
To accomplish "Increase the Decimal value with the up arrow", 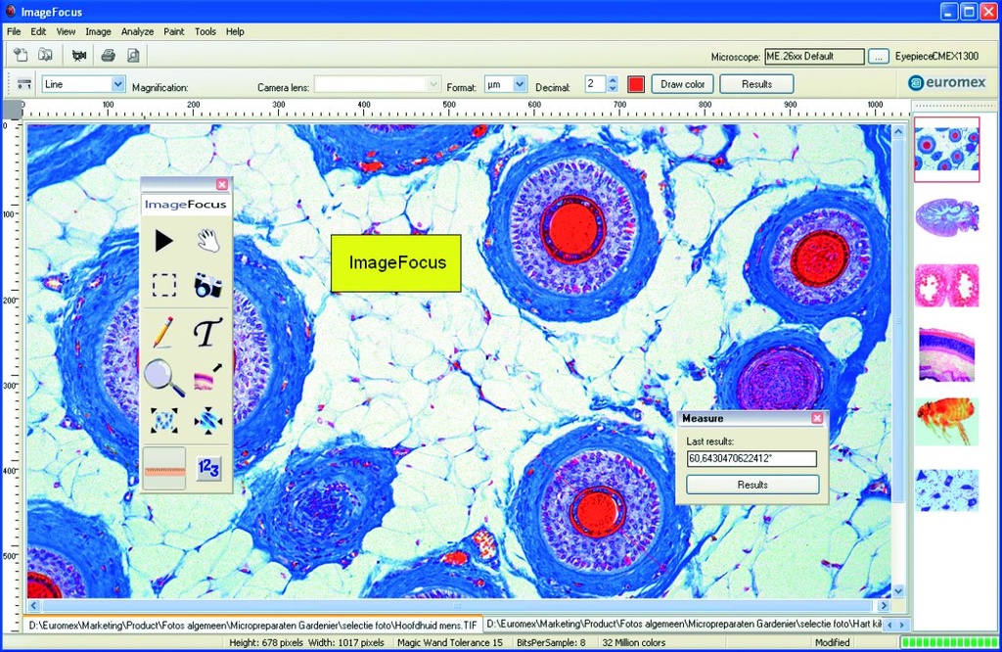I will (x=613, y=80).
